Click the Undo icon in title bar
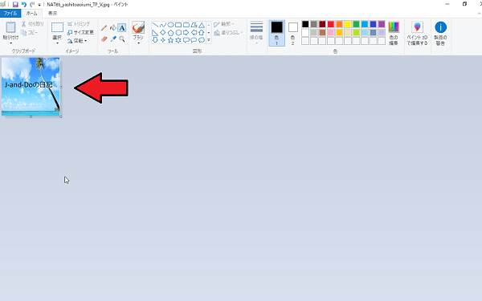 (x=23, y=5)
